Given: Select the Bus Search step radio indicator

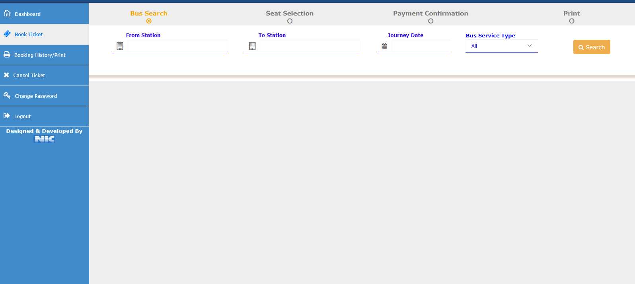Looking at the screenshot, I should [149, 21].
